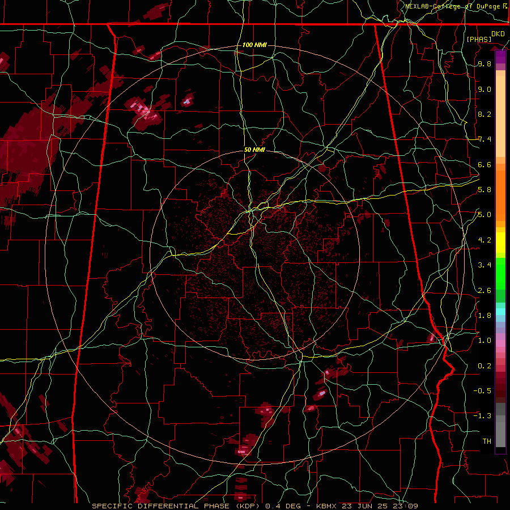Screen dimensions: 510x510
Task: Pick the peach segment of the color bar
Action: tap(500, 116)
